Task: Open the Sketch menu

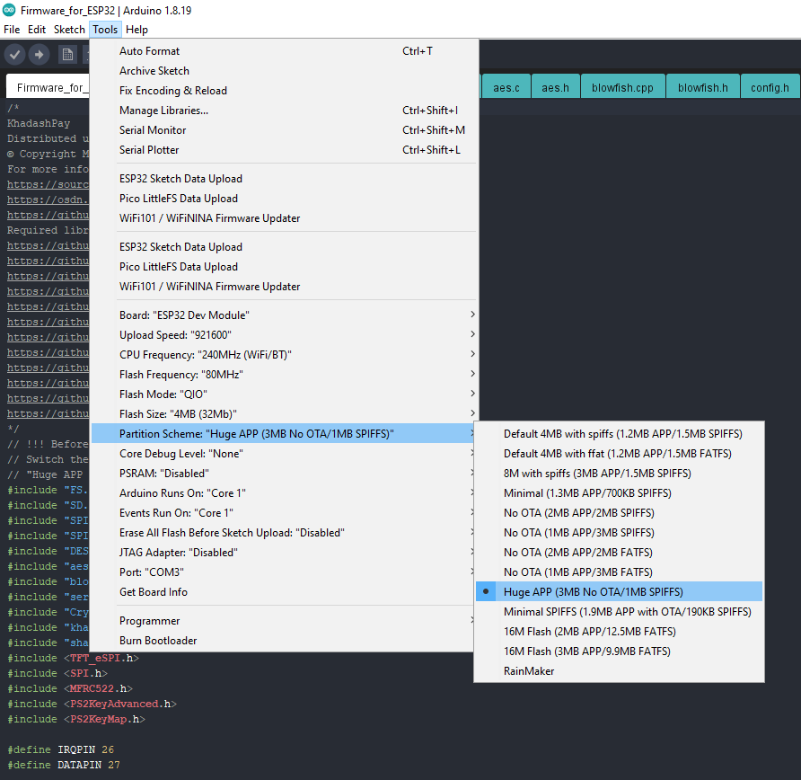Action: pos(69,30)
